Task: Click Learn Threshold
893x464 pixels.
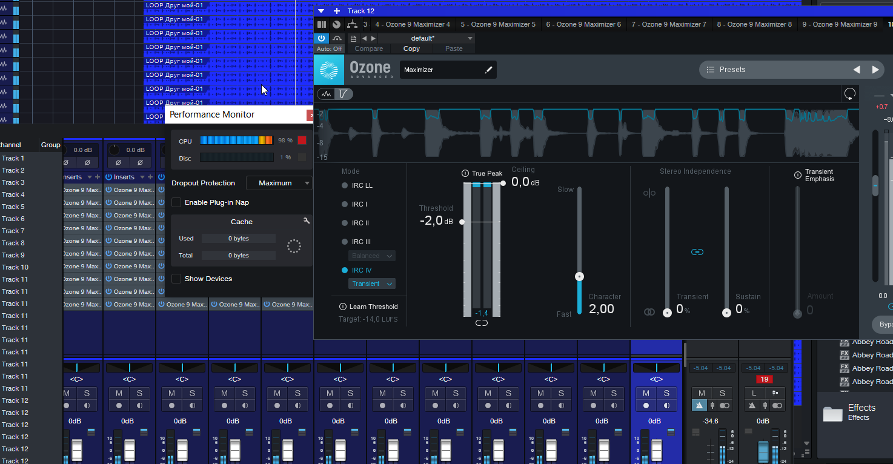Action: click(x=373, y=307)
